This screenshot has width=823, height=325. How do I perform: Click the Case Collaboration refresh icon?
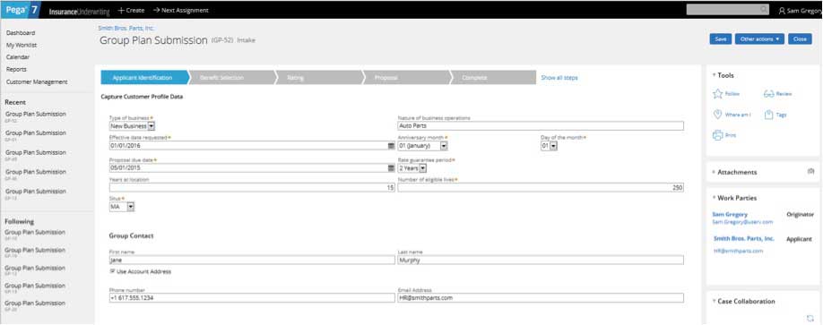coord(810,318)
